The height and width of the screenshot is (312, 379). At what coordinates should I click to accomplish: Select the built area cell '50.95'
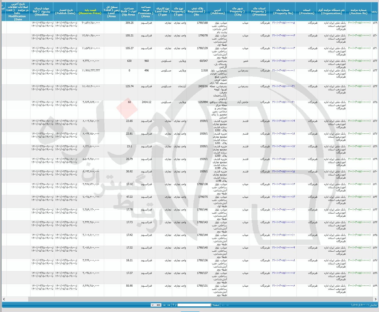point(130,286)
